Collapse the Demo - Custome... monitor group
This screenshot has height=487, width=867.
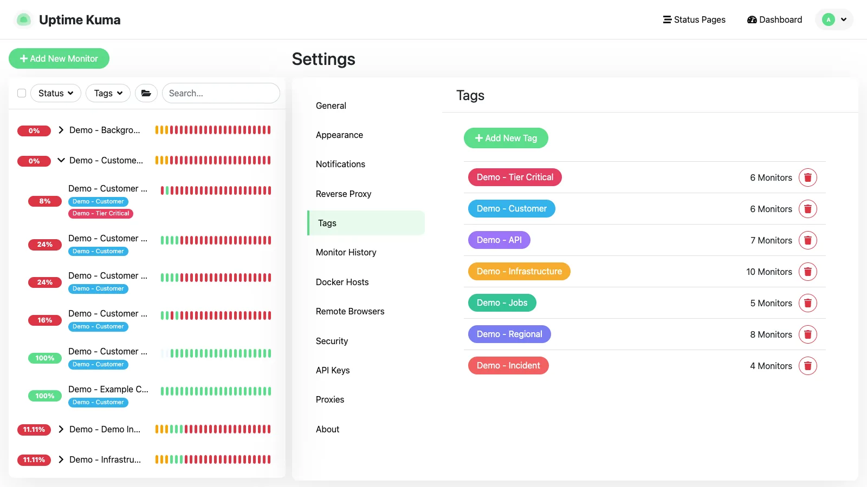coord(61,160)
